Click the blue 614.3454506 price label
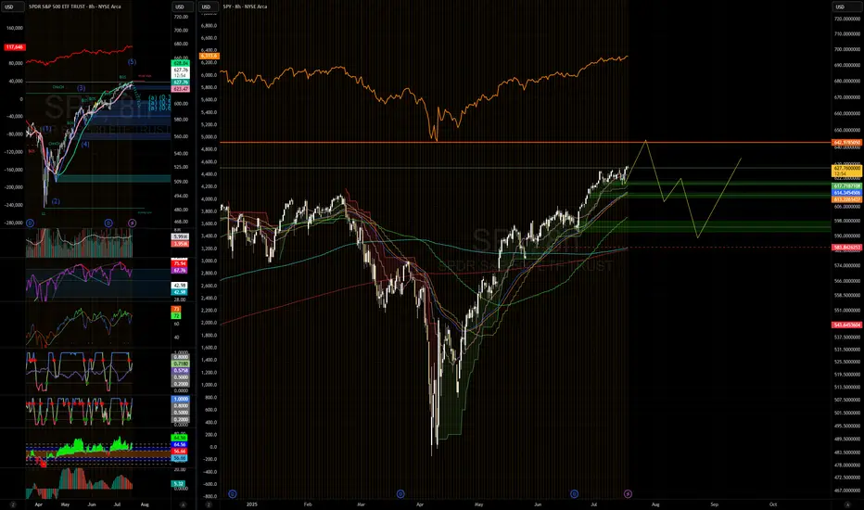 tap(847, 193)
